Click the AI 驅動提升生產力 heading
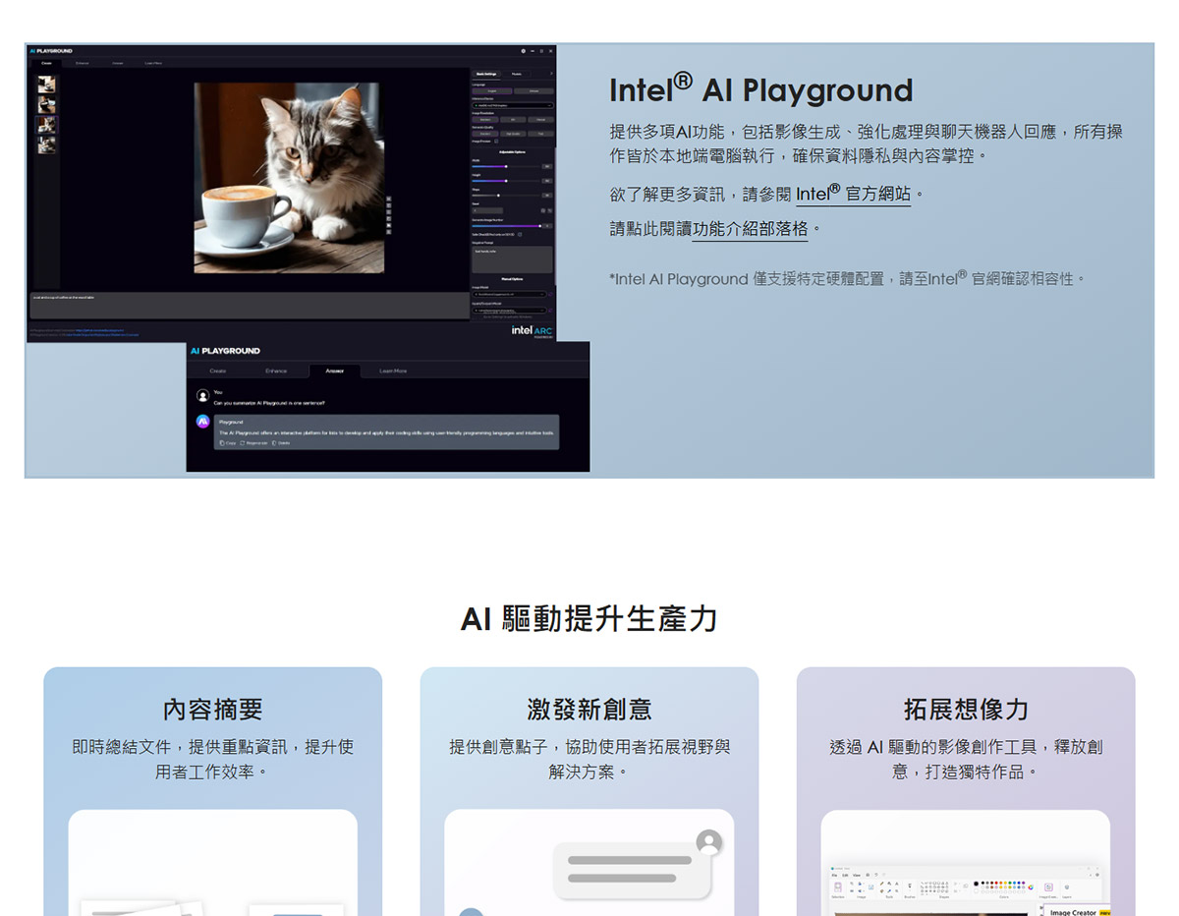 [589, 618]
